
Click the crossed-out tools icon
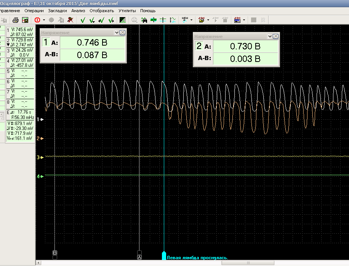[x=70, y=20]
